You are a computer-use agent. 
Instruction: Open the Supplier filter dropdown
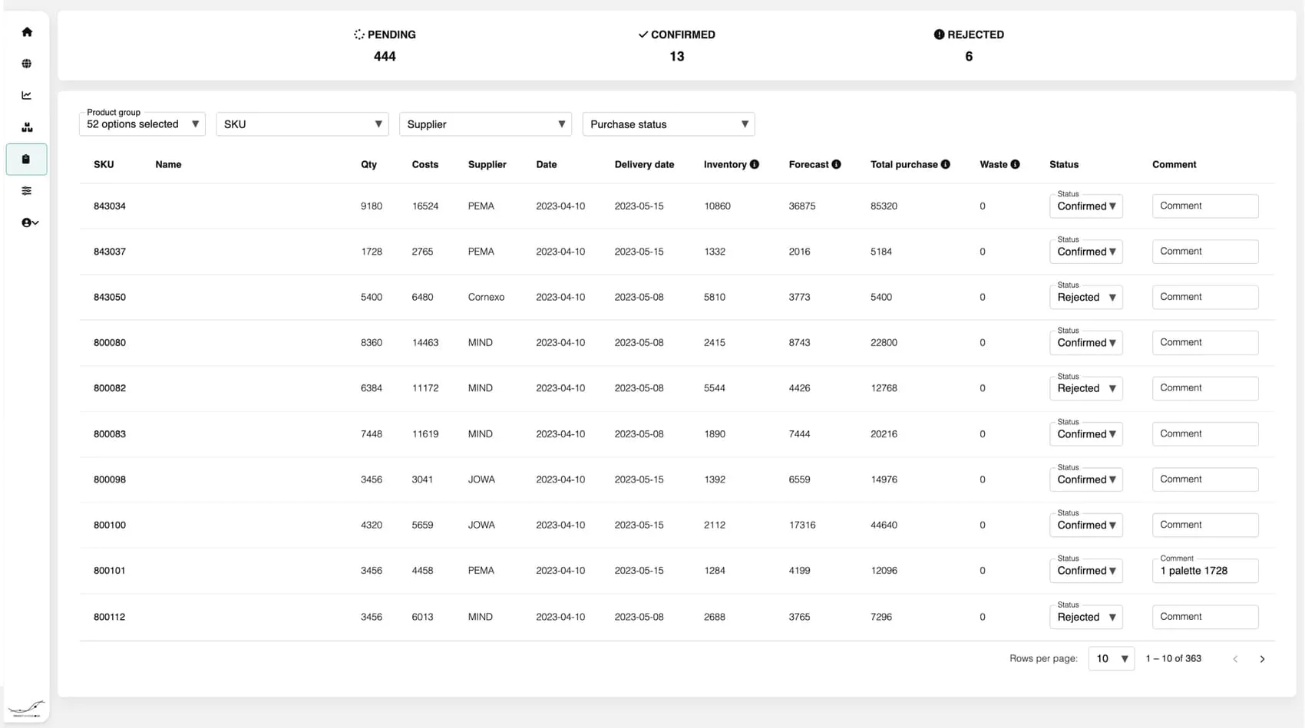(x=485, y=124)
